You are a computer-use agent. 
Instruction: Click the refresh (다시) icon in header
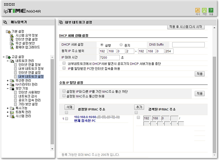pos(198,10)
